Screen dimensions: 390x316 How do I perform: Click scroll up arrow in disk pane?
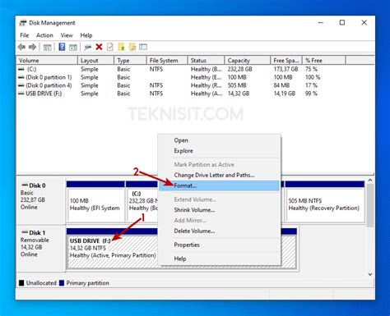370,180
